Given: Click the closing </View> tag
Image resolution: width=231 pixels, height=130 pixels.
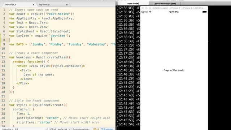Looking at the screenshot, I should click(23, 83).
